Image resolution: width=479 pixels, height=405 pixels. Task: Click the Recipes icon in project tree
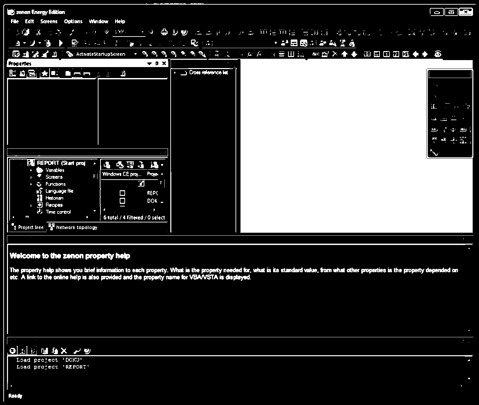[x=40, y=205]
